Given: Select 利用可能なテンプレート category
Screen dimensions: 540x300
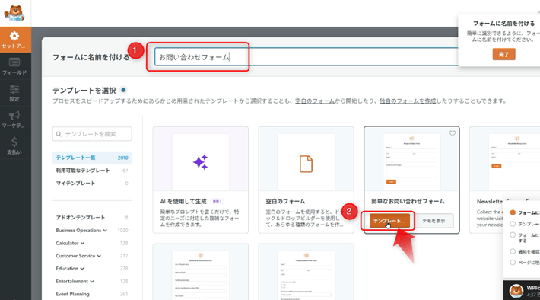Looking at the screenshot, I should point(92,171).
